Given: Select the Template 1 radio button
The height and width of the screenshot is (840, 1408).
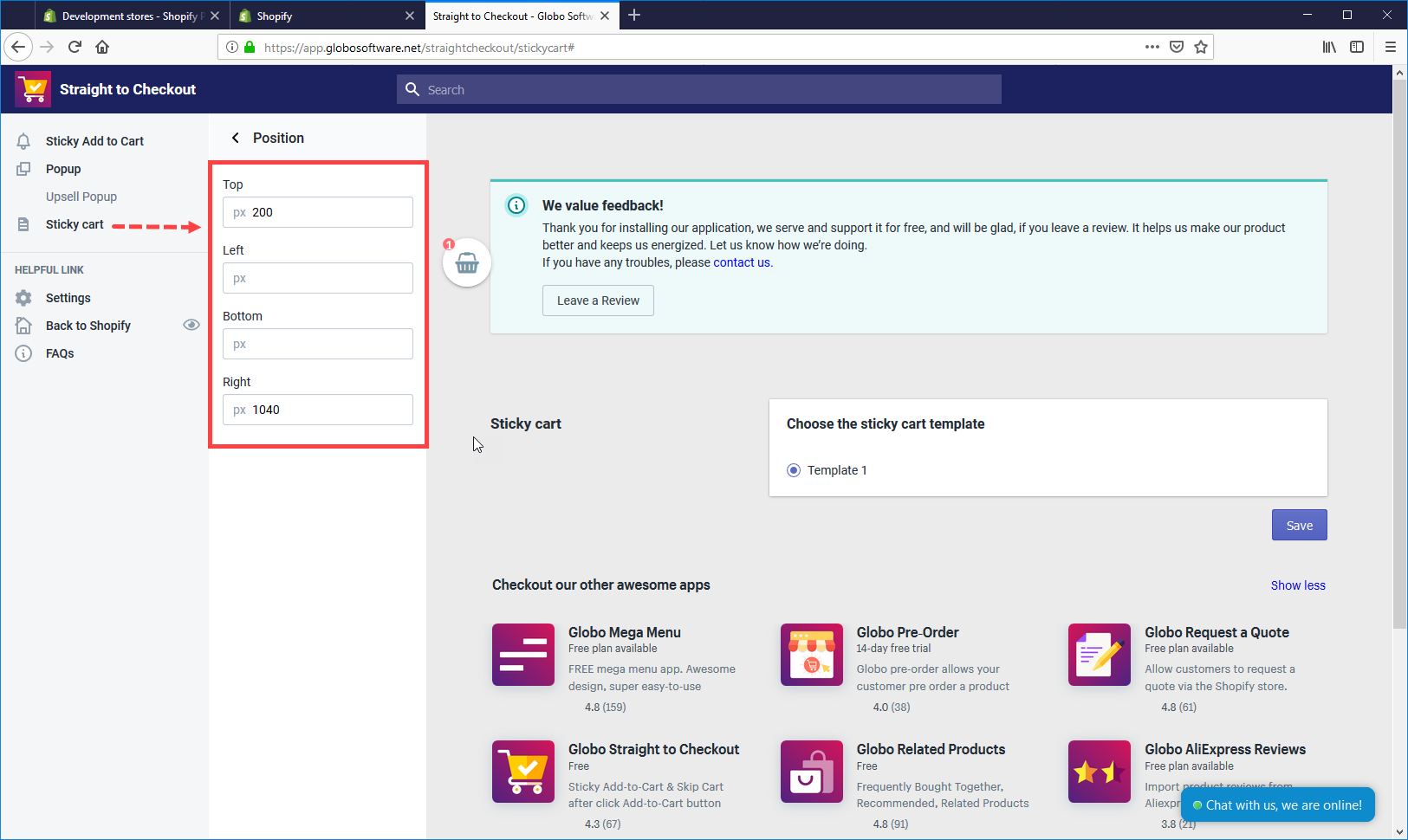Looking at the screenshot, I should pos(794,470).
